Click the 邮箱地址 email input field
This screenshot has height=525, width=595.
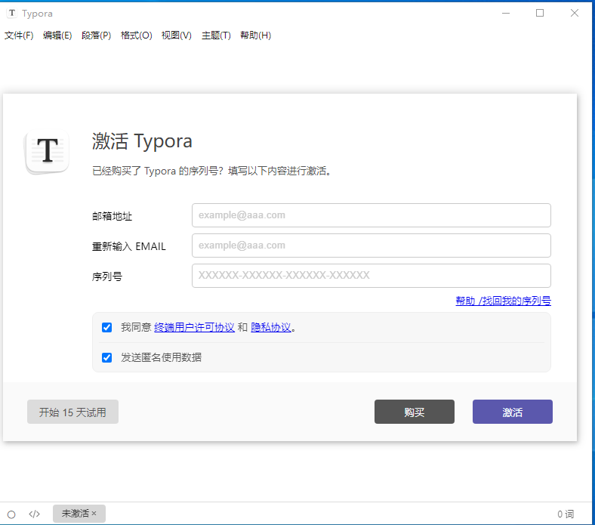tap(371, 215)
